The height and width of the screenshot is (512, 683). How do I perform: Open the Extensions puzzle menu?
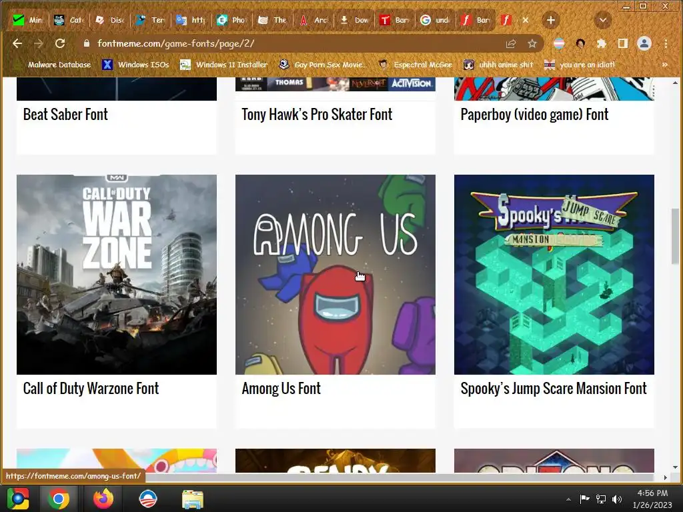point(602,43)
